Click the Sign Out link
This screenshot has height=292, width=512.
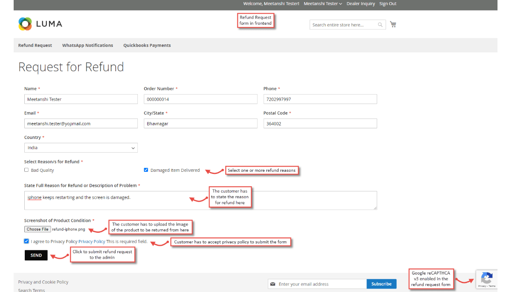(x=387, y=4)
